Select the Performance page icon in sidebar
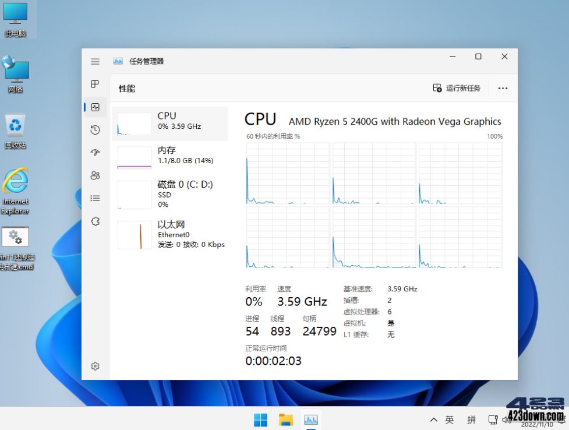The height and width of the screenshot is (430, 569). pyautogui.click(x=95, y=107)
